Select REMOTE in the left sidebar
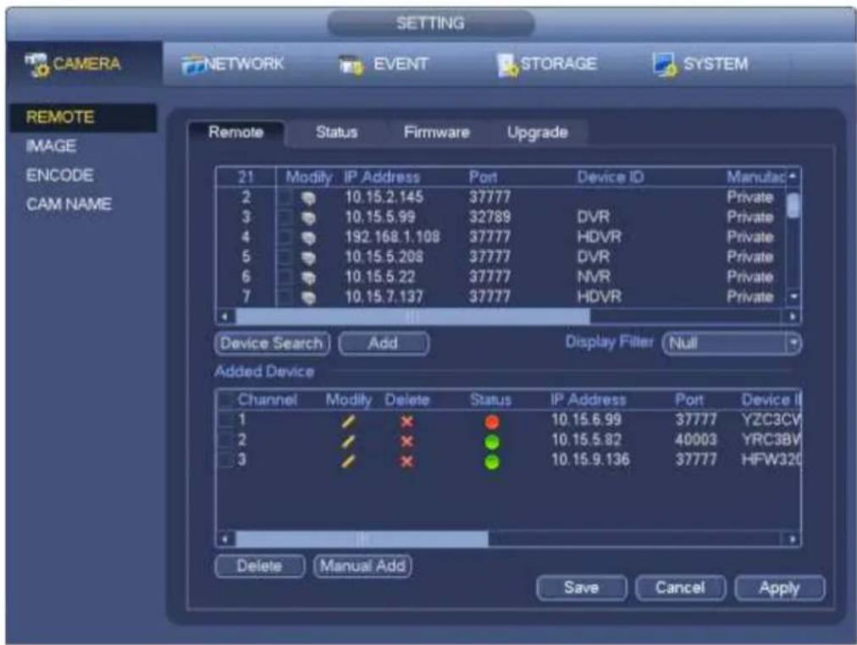The width and height of the screenshot is (857, 645). pos(83,117)
